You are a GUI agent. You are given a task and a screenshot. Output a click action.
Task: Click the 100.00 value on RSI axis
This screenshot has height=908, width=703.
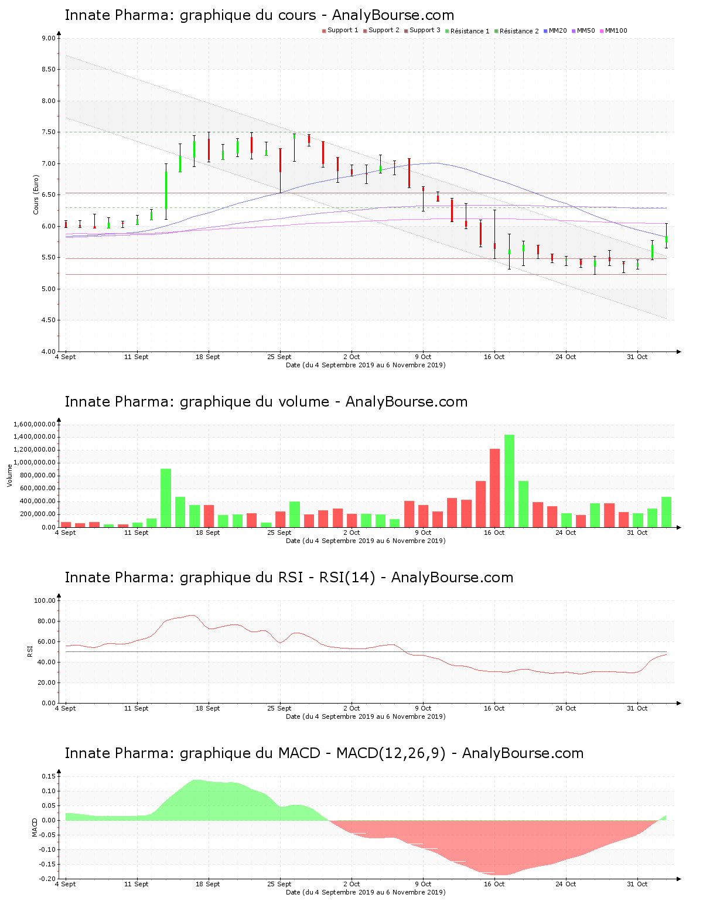click(45, 600)
